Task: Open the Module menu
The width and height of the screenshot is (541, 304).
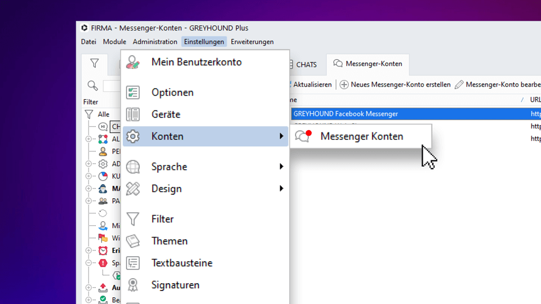Action: (114, 42)
